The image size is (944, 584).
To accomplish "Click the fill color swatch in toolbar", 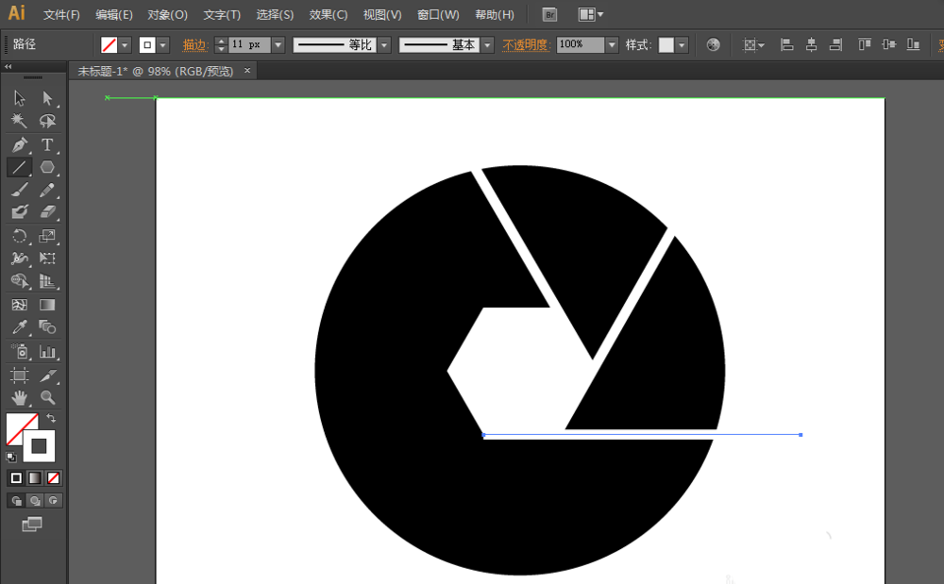I will tap(110, 43).
